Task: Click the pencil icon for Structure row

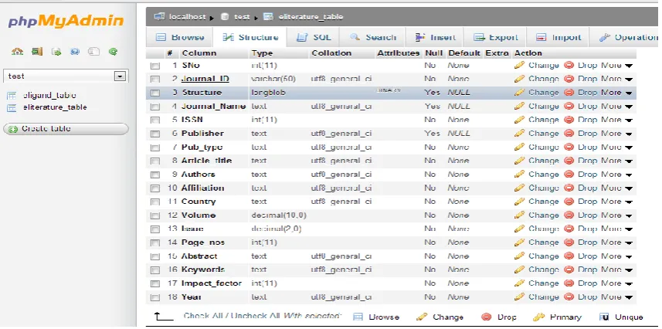Action: (520, 92)
